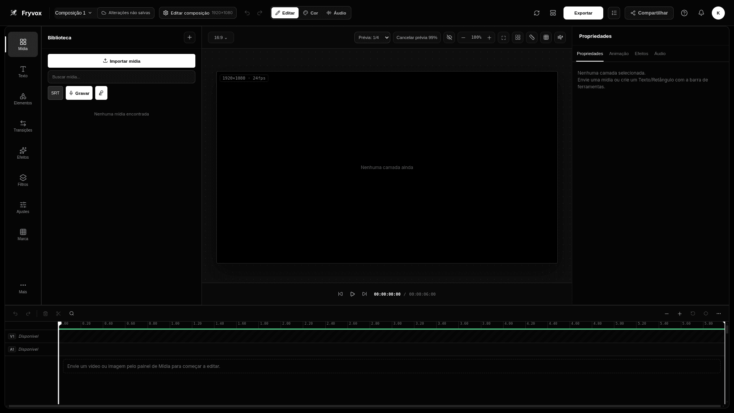Image resolution: width=734 pixels, height=413 pixels.
Task: Open the Texto tool panel
Action: click(23, 72)
